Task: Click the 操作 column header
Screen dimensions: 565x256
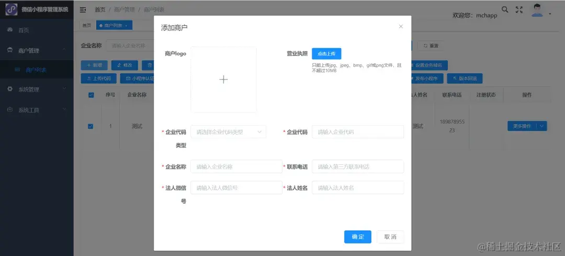Action: pyautogui.click(x=527, y=95)
